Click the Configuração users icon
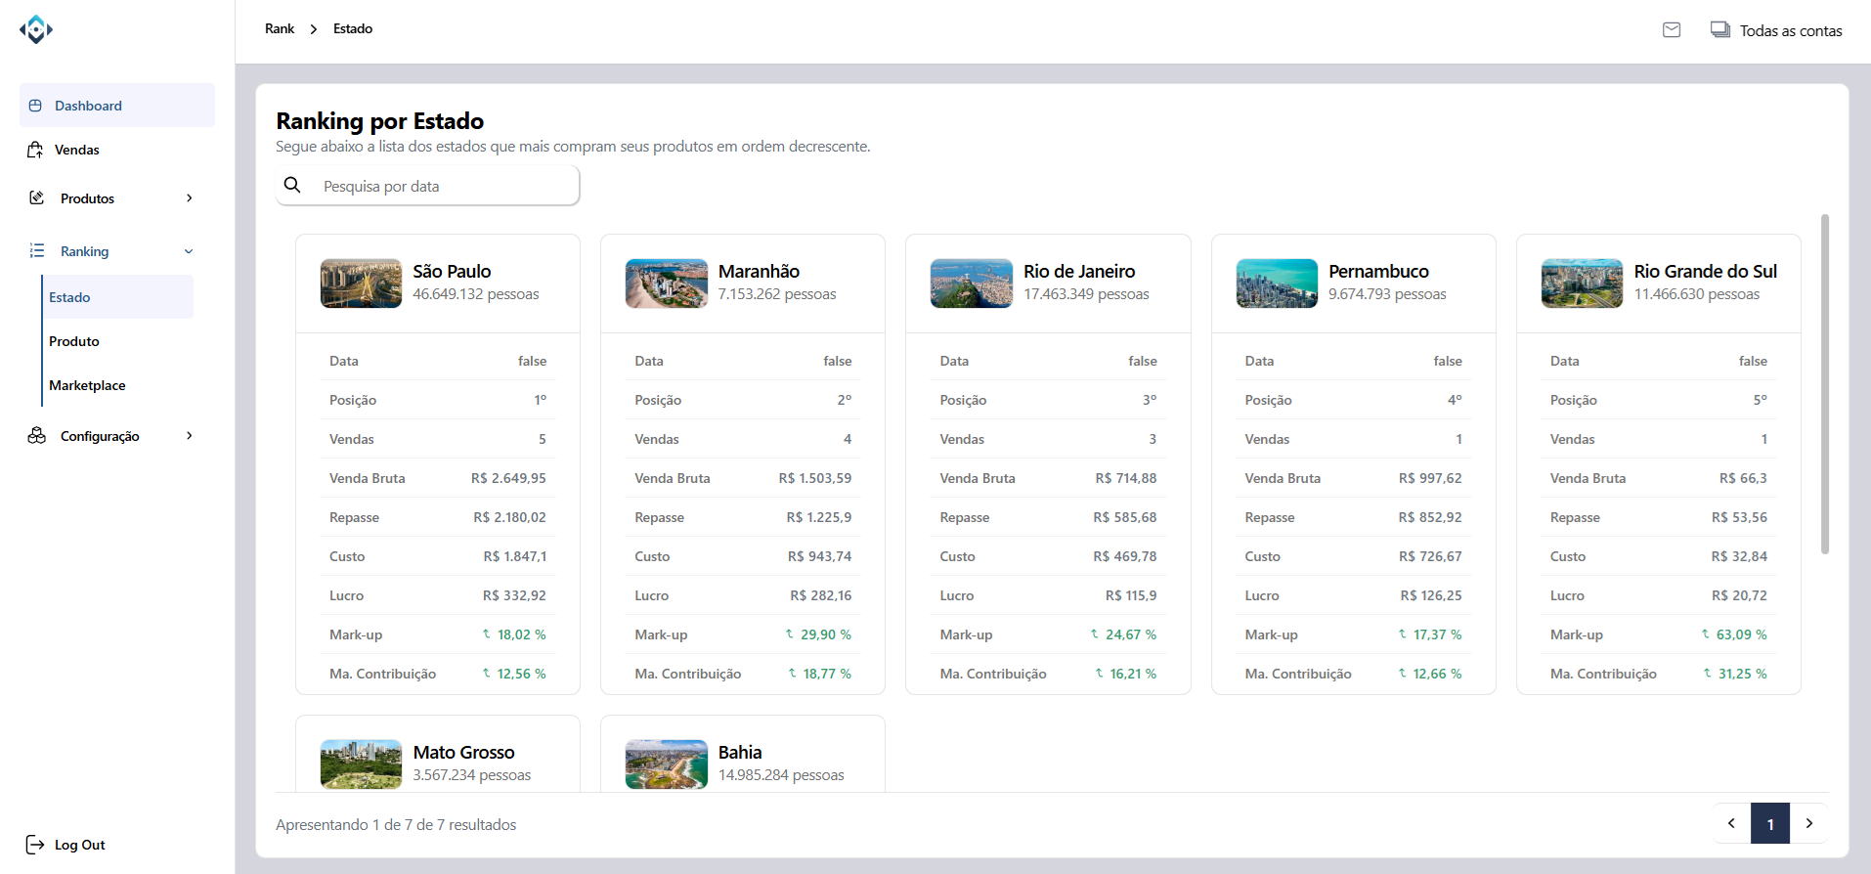Image resolution: width=1871 pixels, height=874 pixels. (x=37, y=436)
